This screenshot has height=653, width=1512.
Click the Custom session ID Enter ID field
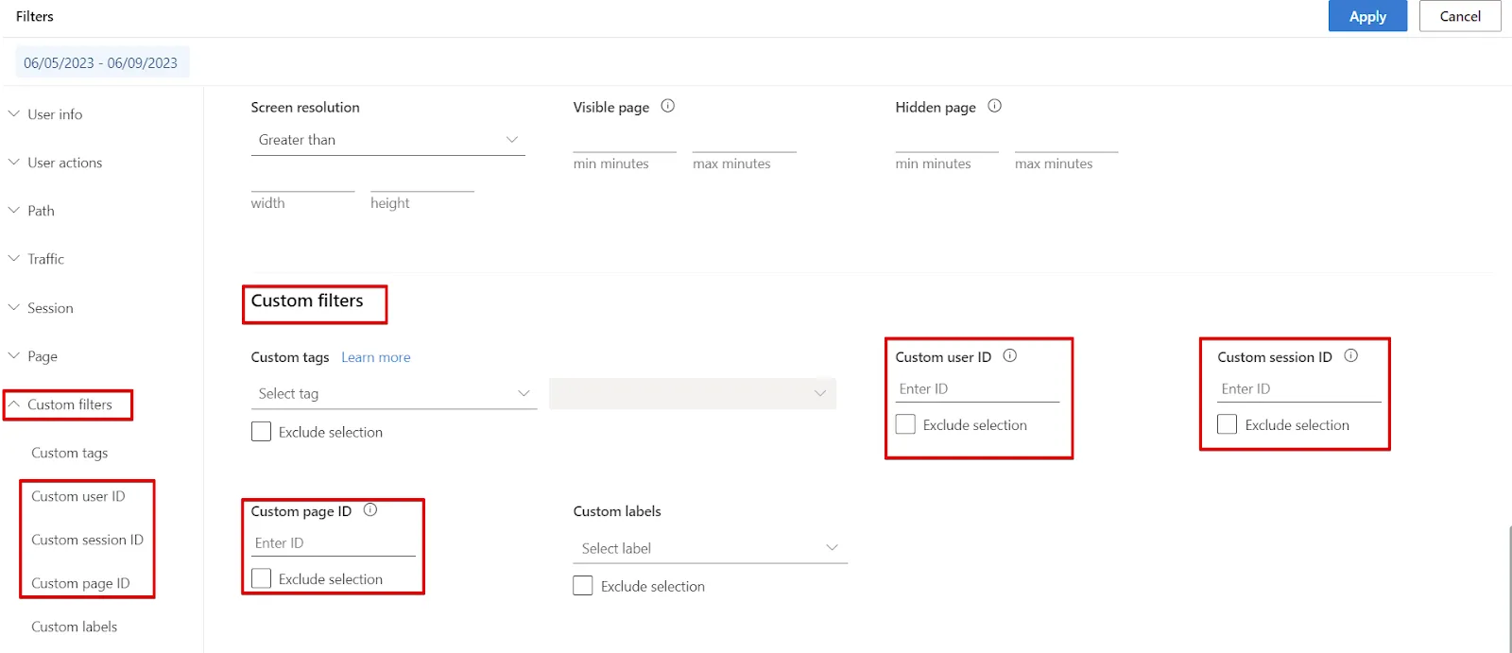coord(1299,389)
